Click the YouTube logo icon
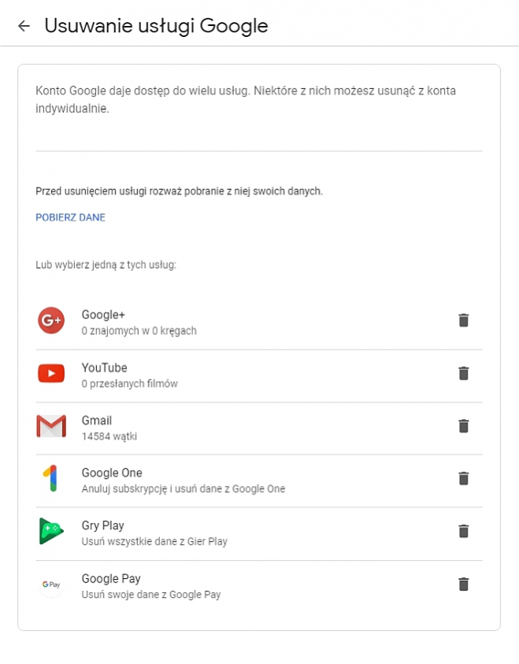This screenshot has height=664, width=519. (51, 373)
